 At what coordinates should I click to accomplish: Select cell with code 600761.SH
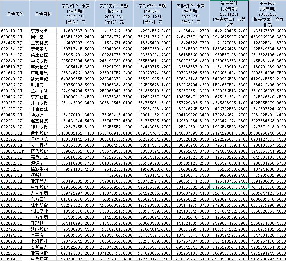[15, 247]
